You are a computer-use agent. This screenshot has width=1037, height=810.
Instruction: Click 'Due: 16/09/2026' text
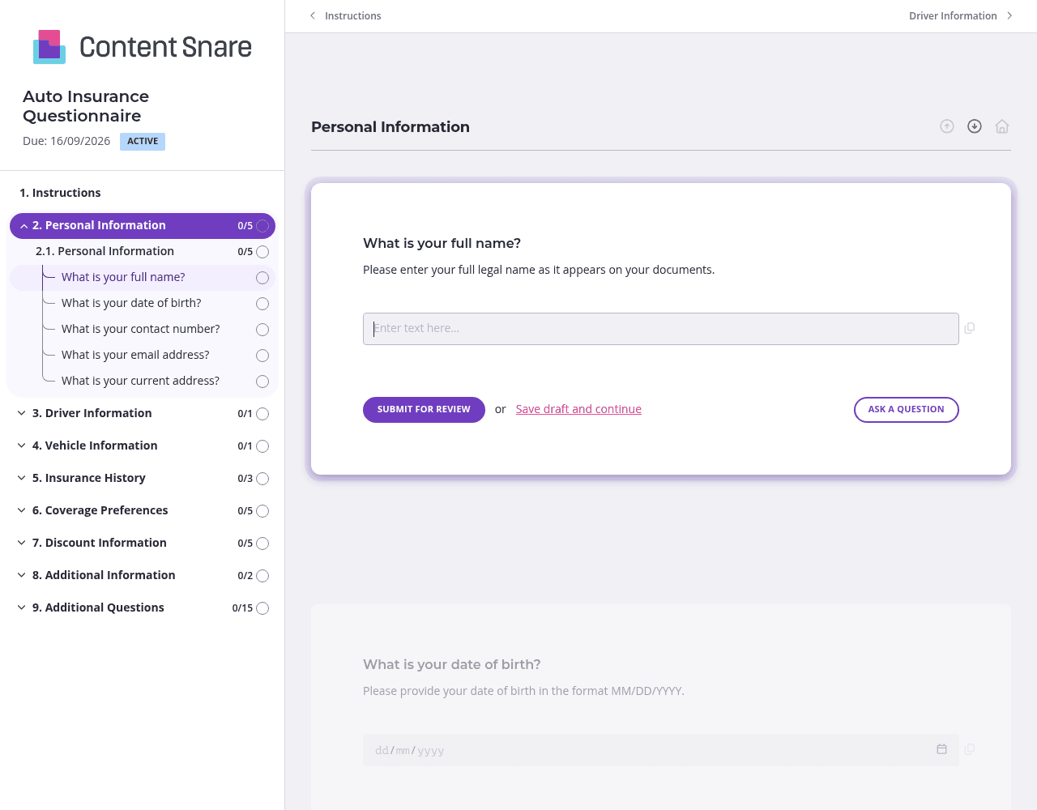(66, 141)
